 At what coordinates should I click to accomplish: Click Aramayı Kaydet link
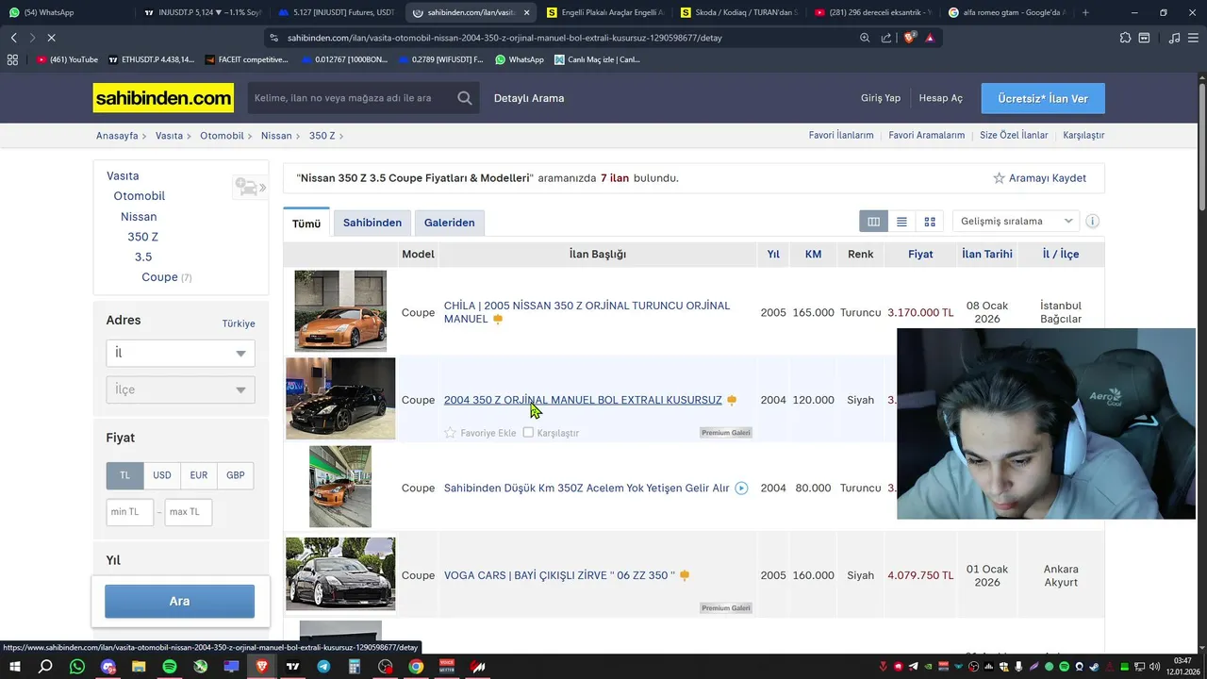click(1048, 178)
